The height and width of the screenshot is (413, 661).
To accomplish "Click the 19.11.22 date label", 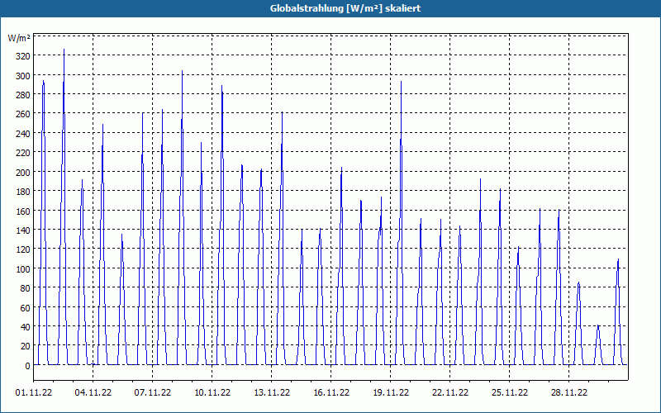I will point(391,392).
